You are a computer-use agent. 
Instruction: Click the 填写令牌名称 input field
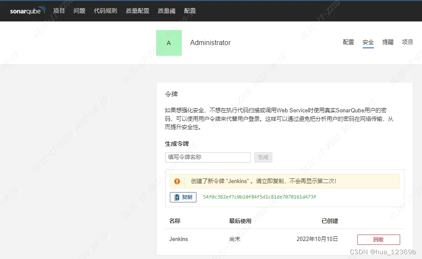coord(208,157)
